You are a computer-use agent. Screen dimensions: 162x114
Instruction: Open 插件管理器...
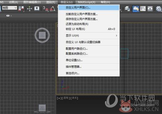click(x=89, y=67)
